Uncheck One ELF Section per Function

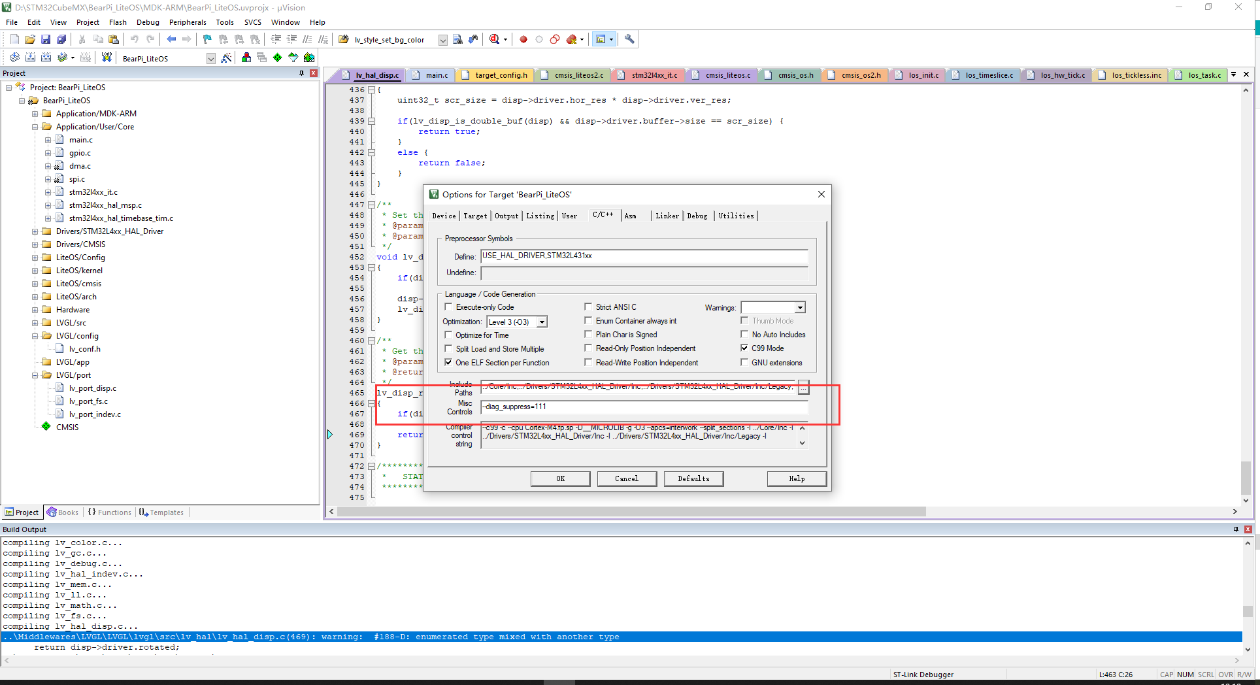448,362
